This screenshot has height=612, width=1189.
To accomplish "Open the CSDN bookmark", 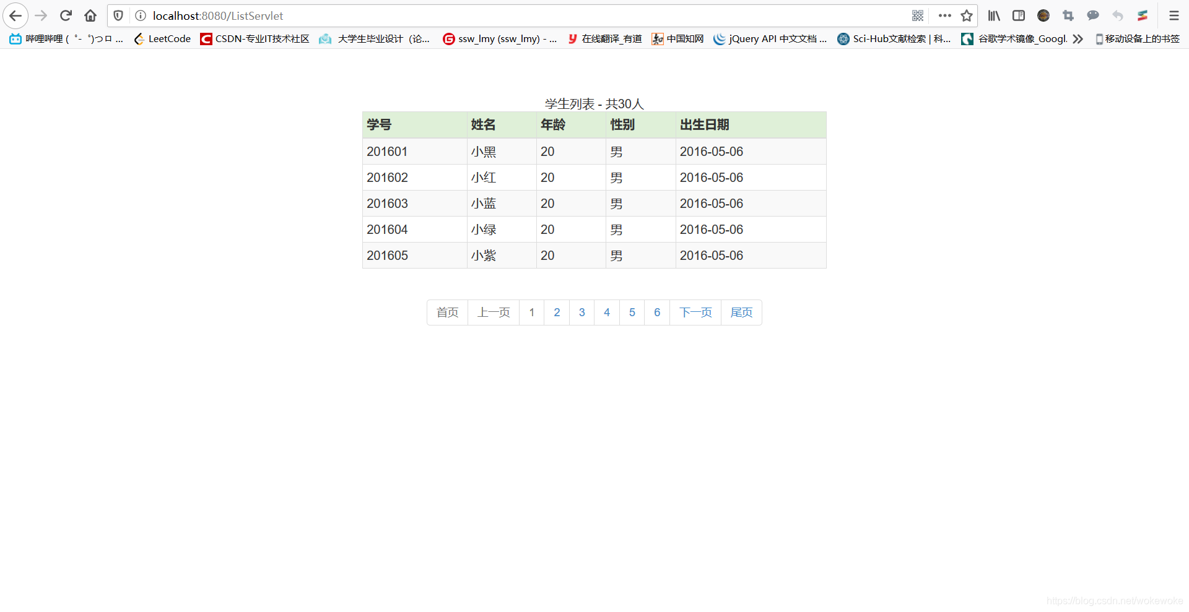I will point(255,39).
